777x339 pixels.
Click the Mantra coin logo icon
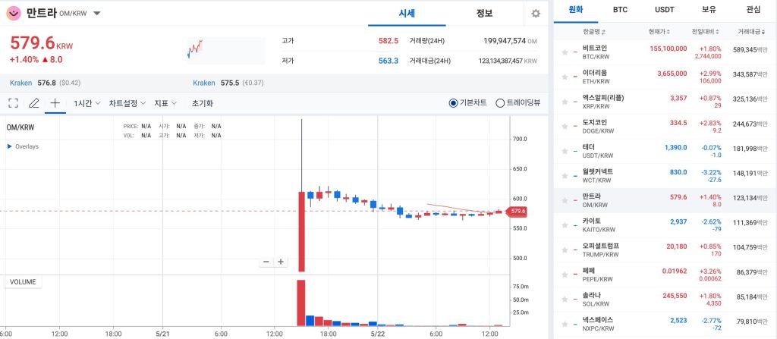pyautogui.click(x=13, y=13)
